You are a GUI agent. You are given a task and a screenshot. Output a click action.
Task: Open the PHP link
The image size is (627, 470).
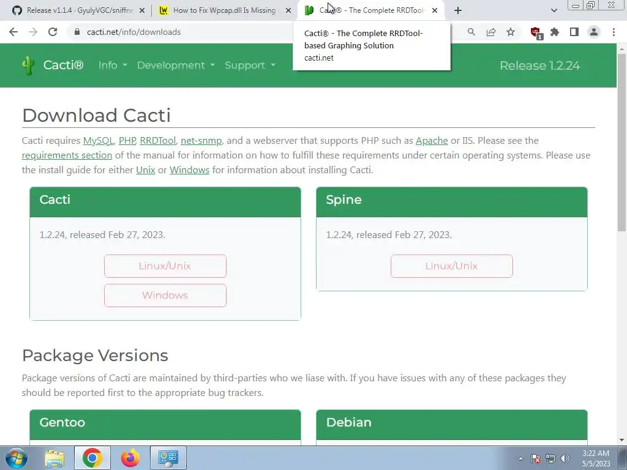(127, 141)
